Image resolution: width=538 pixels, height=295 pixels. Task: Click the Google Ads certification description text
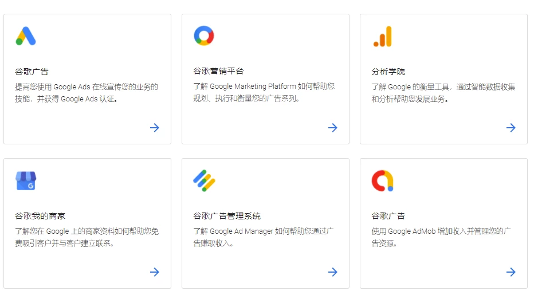point(87,93)
